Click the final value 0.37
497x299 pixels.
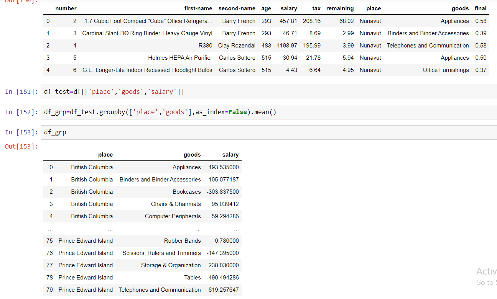click(481, 70)
